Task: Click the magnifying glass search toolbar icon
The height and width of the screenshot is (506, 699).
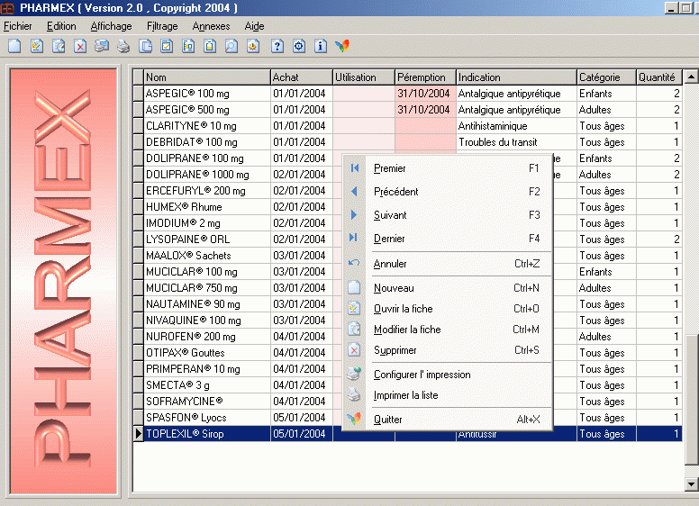Action: [231, 46]
